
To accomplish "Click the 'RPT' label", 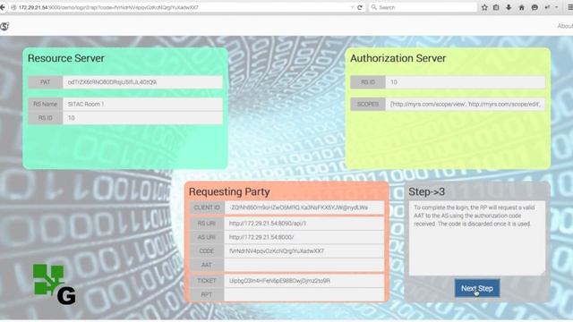I will coord(207,294).
